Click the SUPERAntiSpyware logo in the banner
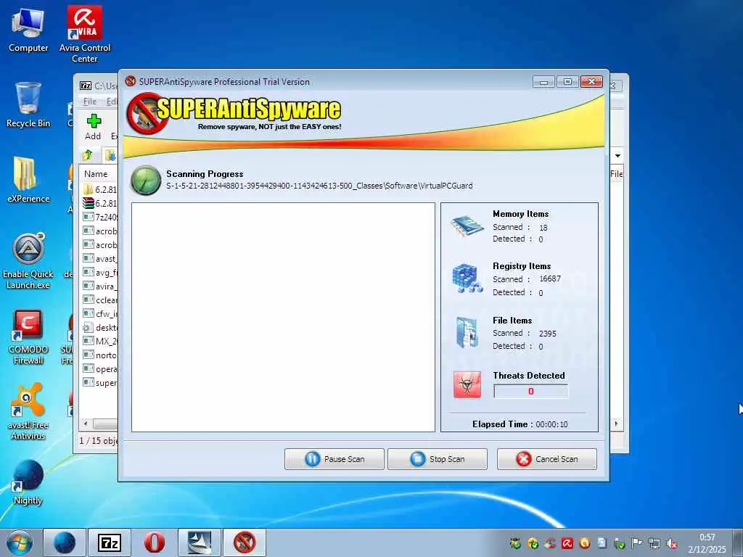Image resolution: width=743 pixels, height=557 pixels. click(234, 113)
